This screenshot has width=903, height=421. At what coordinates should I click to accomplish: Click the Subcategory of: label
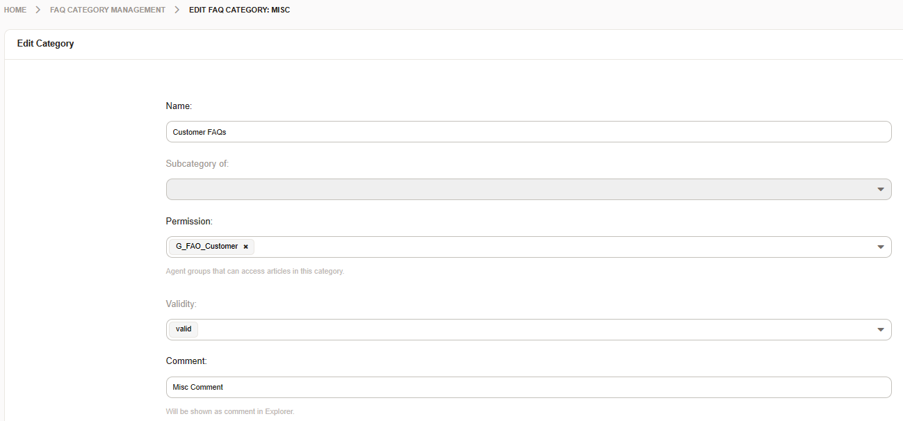click(x=197, y=164)
